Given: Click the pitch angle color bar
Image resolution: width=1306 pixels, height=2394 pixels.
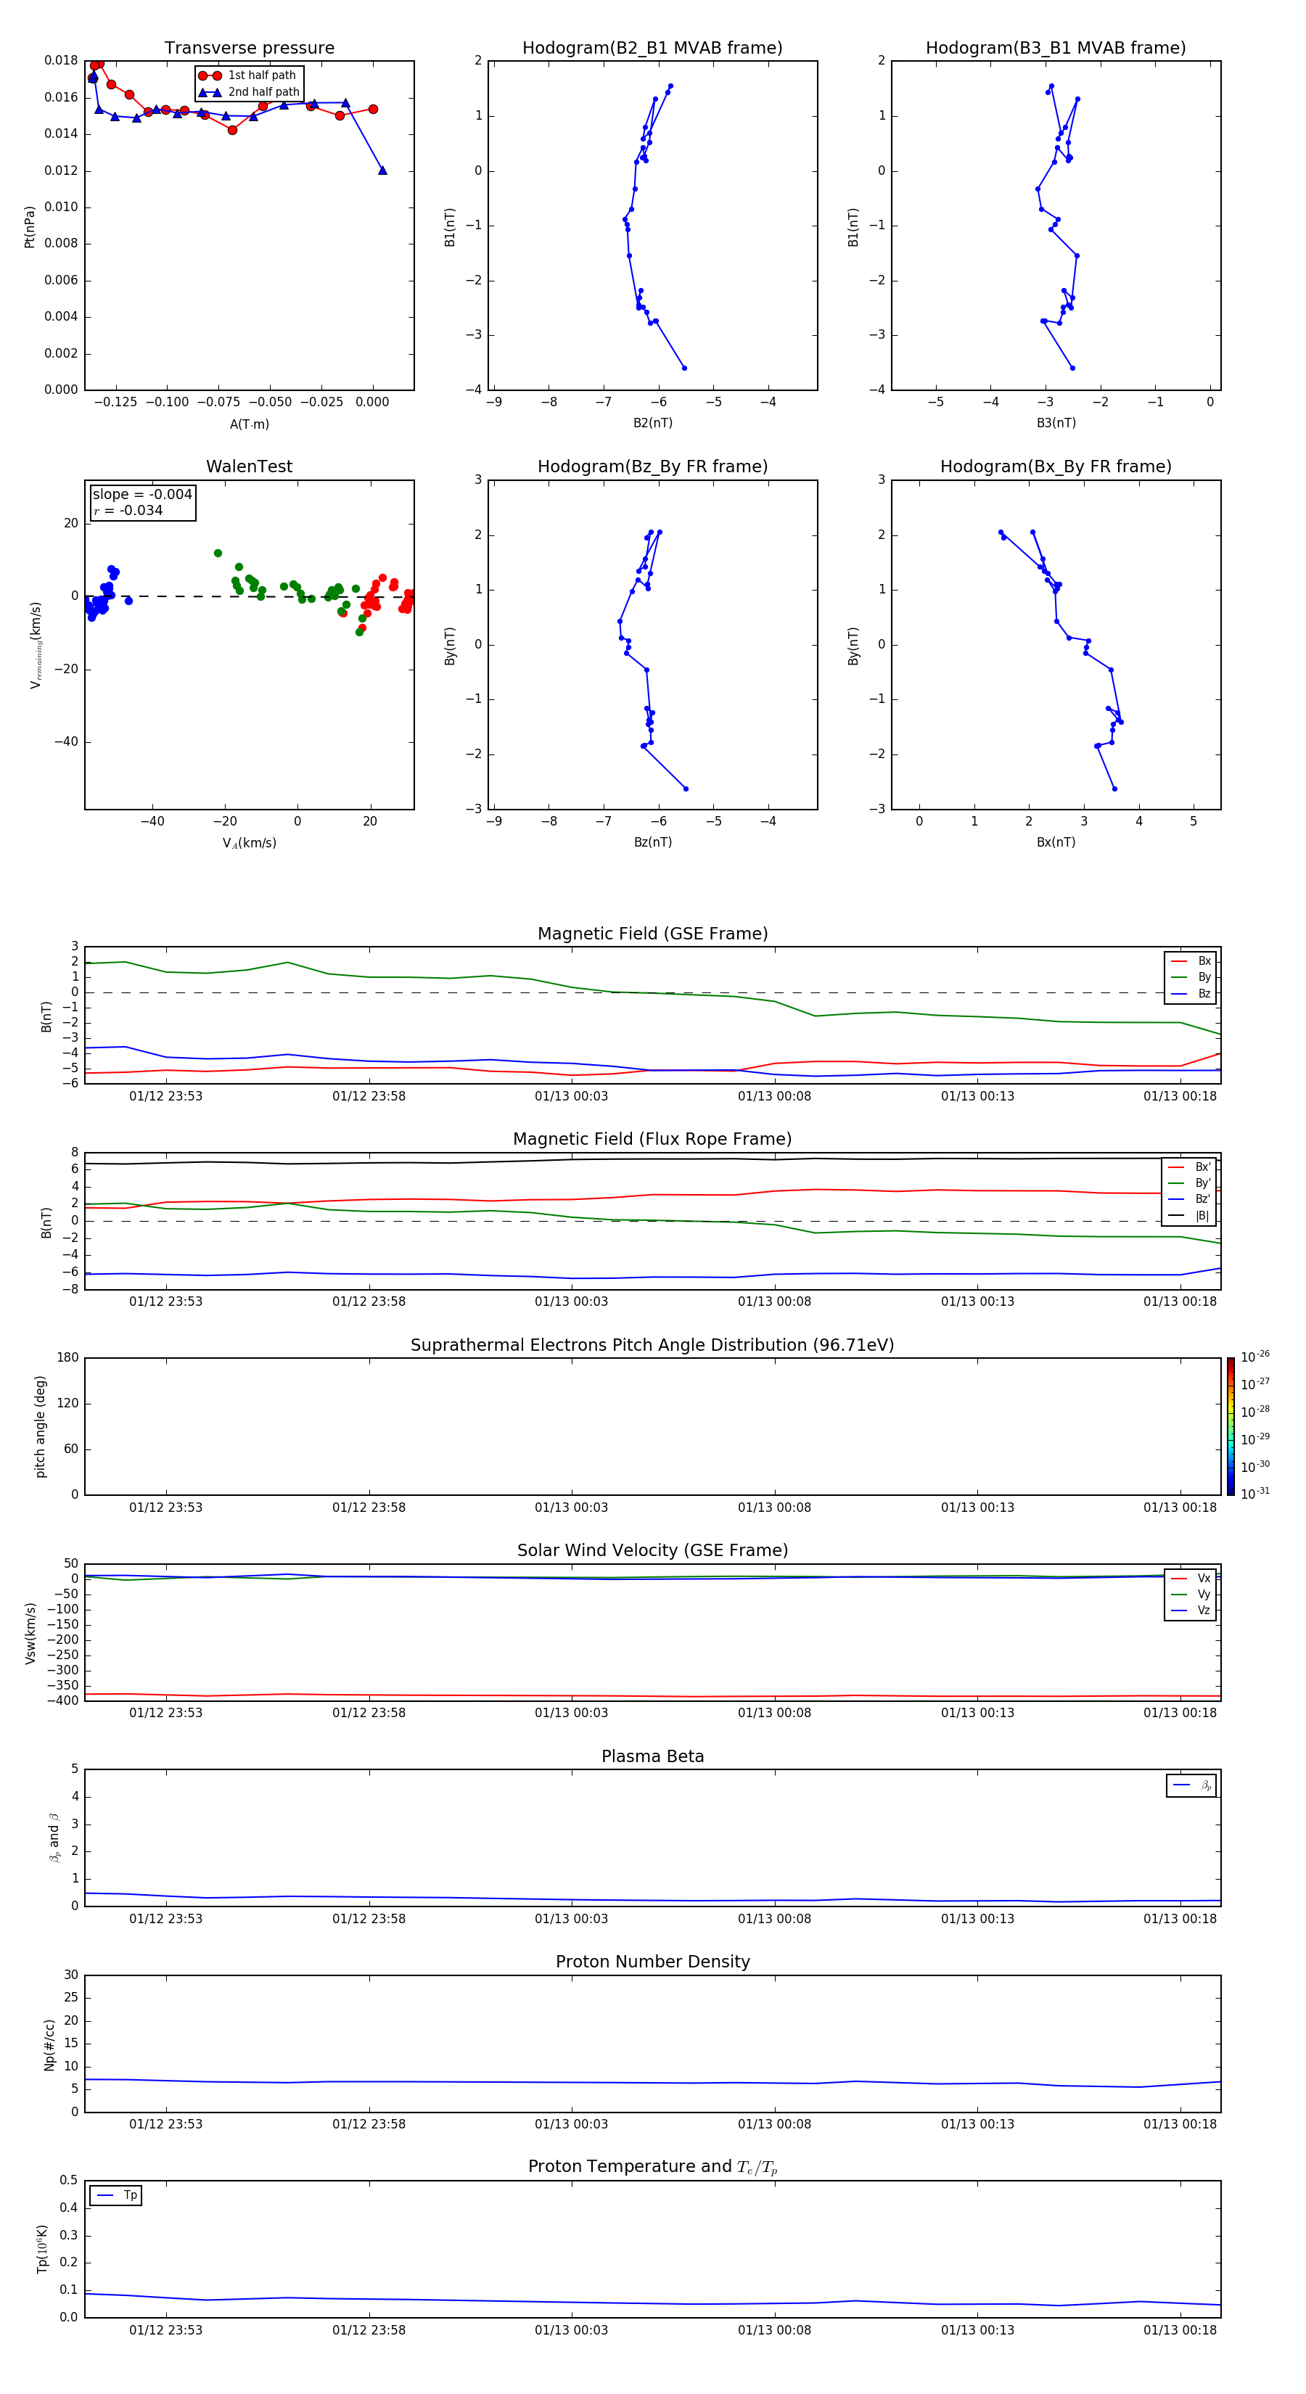Looking at the screenshot, I should pos(1230,1426).
